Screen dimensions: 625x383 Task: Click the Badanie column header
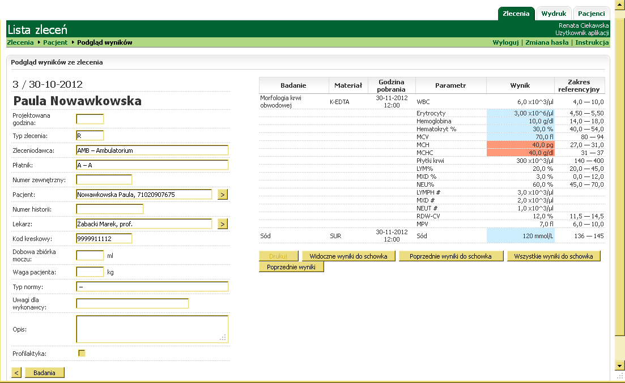(x=294, y=85)
